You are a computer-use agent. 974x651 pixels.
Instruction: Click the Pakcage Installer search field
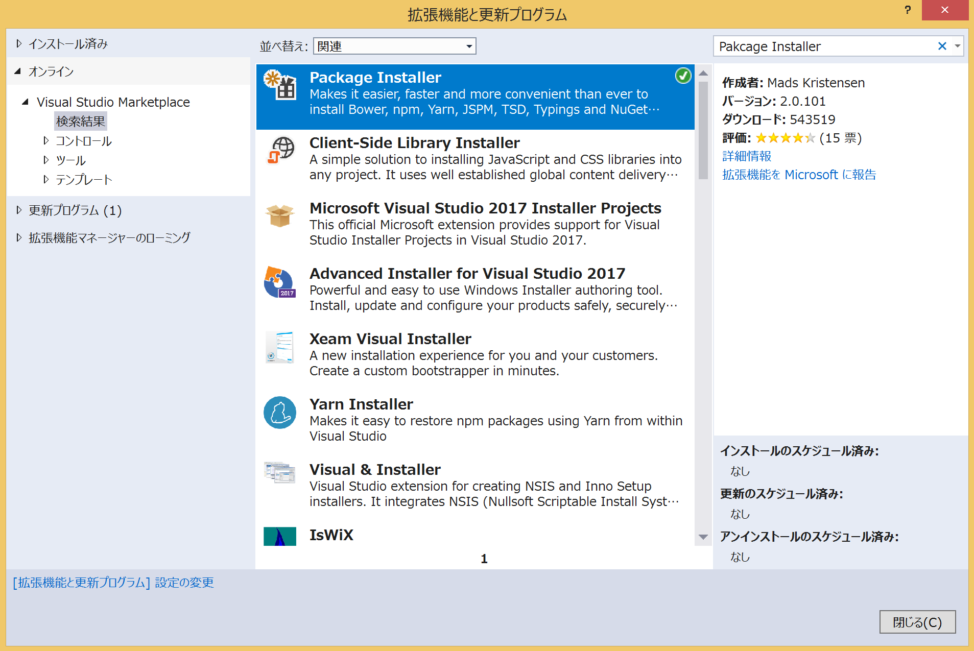(x=825, y=46)
